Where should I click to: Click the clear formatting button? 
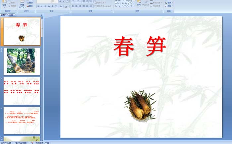pos(68,1)
